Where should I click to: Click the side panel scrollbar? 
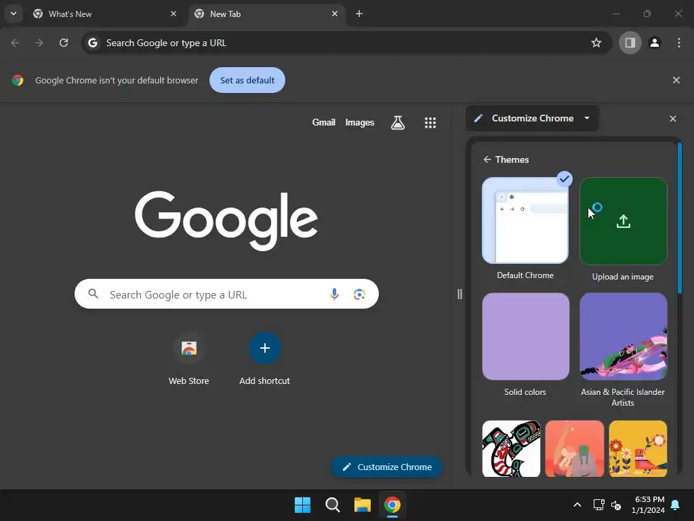point(679,218)
